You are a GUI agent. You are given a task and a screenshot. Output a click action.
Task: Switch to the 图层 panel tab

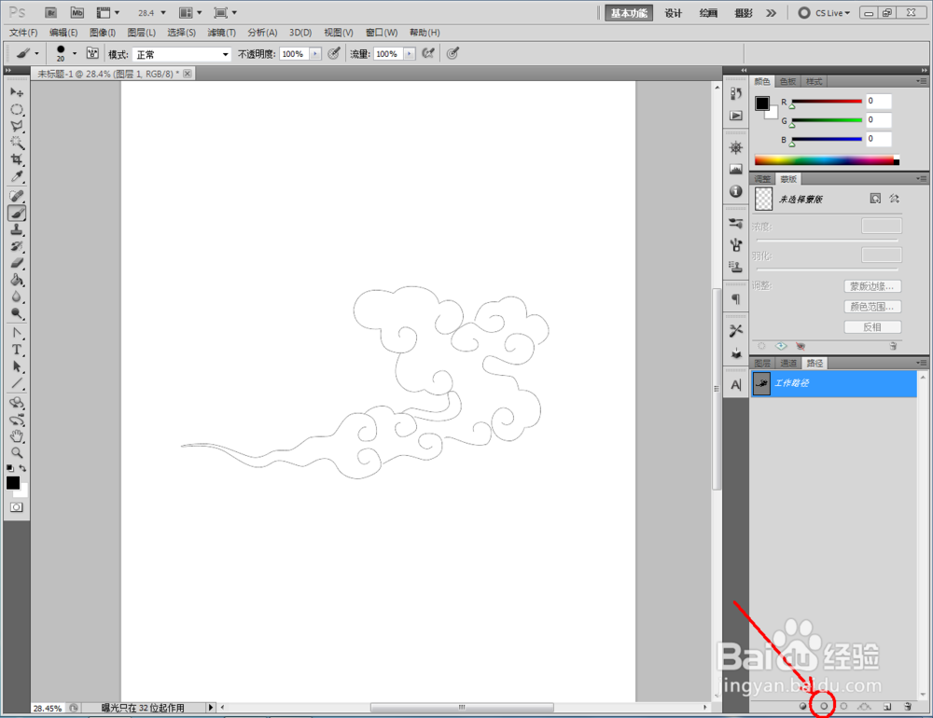click(762, 363)
